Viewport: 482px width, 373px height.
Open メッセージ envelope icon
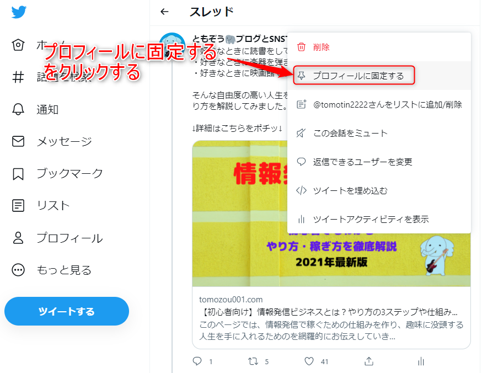point(18,141)
